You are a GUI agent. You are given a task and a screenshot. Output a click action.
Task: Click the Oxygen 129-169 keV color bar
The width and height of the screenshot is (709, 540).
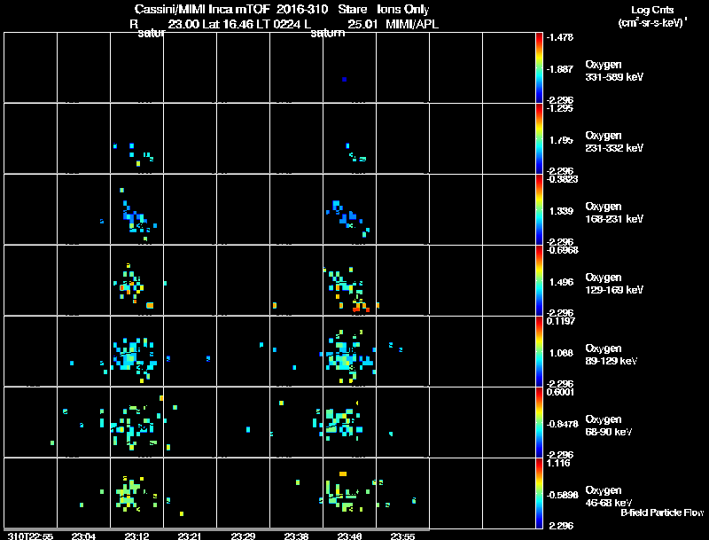(x=539, y=280)
